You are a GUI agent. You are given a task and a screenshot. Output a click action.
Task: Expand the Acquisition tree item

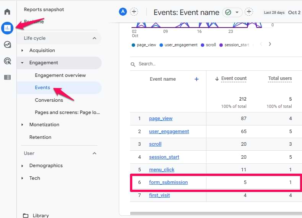tap(22, 50)
